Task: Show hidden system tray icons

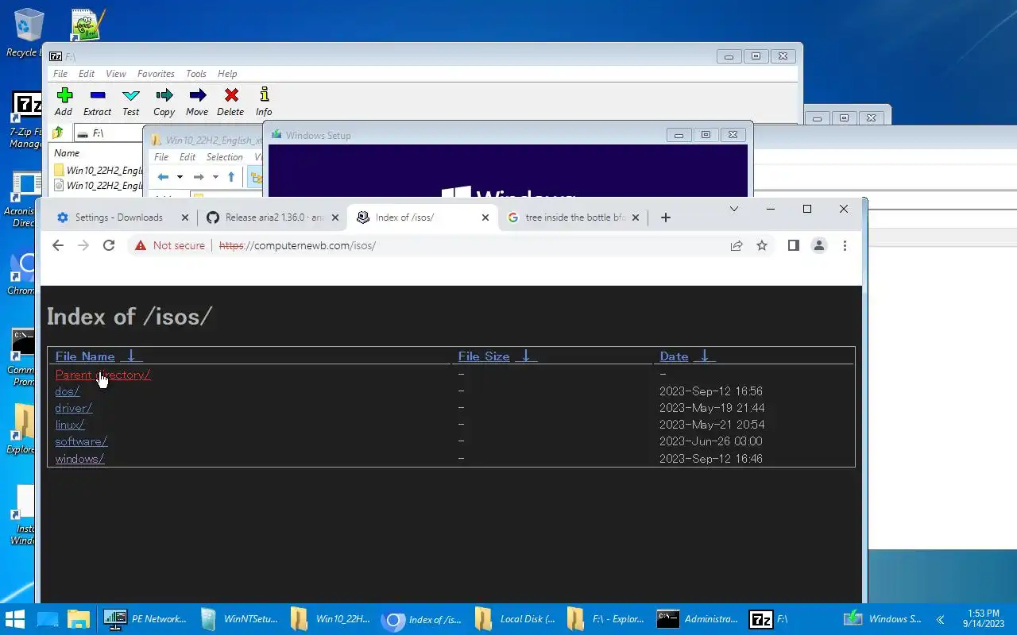Action: click(x=940, y=619)
